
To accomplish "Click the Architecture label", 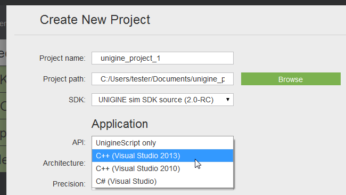I will (64, 163).
